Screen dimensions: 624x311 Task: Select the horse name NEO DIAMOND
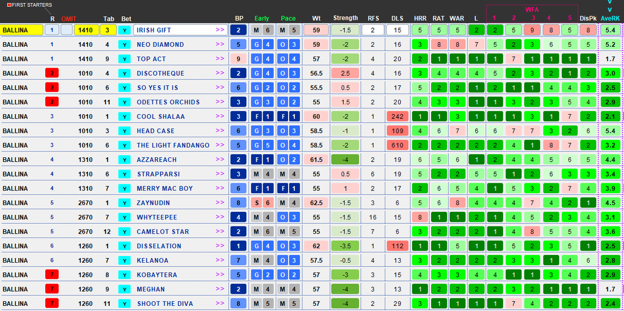coord(161,44)
